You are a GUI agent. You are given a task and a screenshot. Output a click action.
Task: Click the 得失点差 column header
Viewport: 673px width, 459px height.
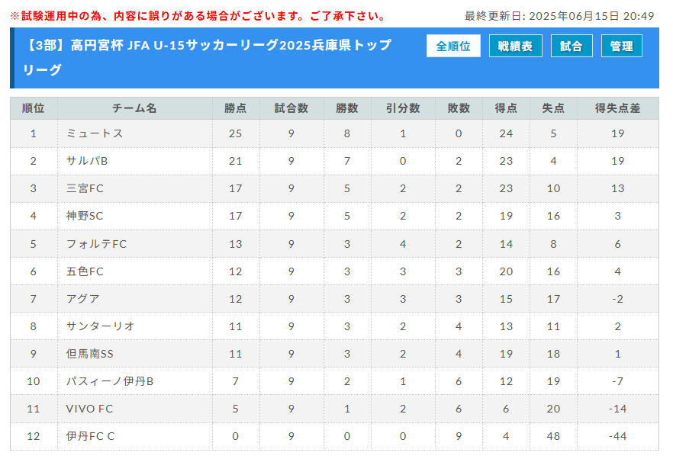[x=617, y=108]
